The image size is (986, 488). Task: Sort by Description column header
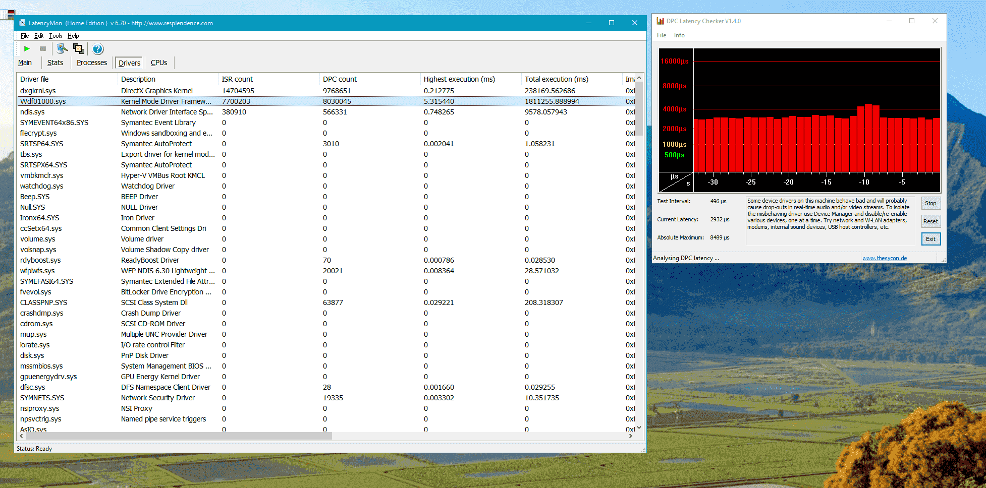169,79
